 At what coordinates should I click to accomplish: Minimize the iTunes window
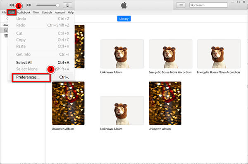pyautogui.click(x=233, y=2)
